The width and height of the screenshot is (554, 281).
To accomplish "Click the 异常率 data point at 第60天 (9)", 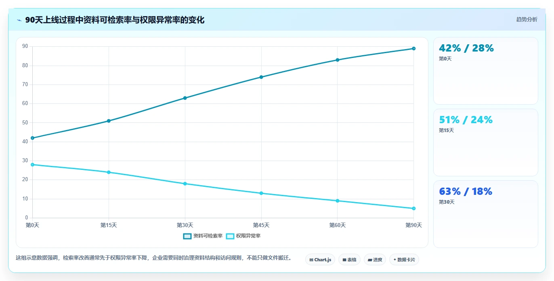I will [x=338, y=201].
